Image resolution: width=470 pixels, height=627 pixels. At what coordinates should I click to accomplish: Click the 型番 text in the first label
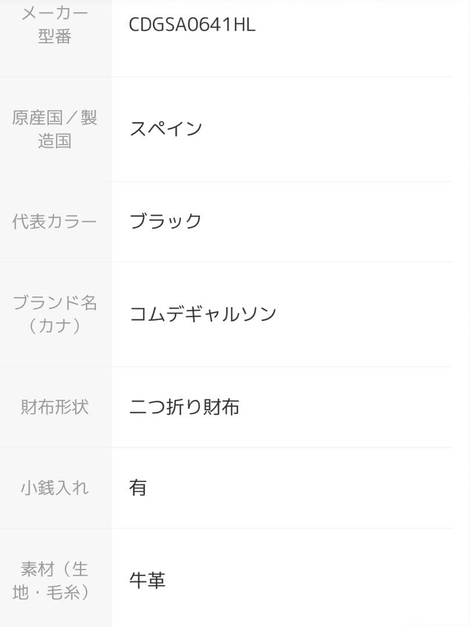pos(55,37)
